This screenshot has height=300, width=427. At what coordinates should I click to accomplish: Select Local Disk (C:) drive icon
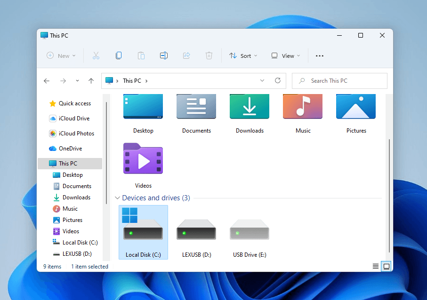pos(143,224)
